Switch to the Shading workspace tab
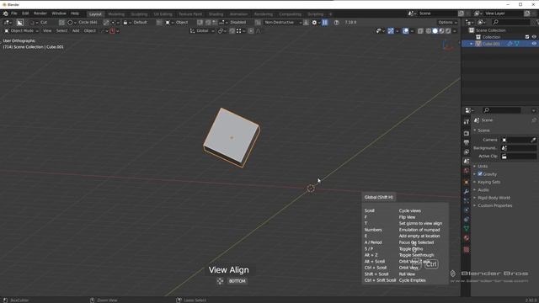The height and width of the screenshot is (303, 539). [x=216, y=14]
